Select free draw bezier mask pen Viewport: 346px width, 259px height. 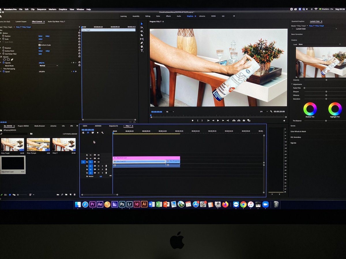(12, 60)
